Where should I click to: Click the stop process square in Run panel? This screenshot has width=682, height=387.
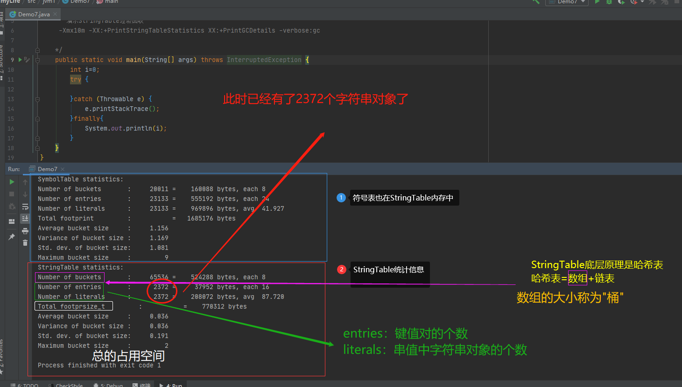12,194
